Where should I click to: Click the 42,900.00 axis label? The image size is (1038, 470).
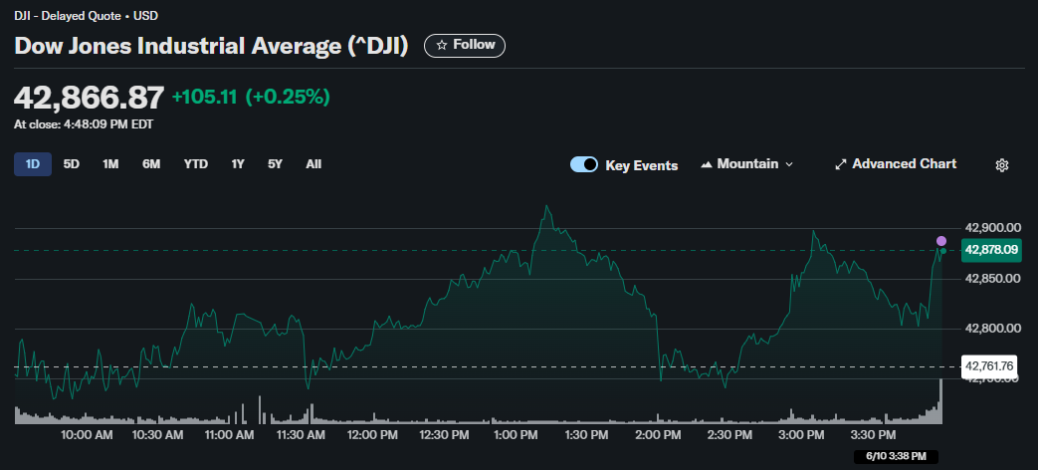[x=993, y=228]
